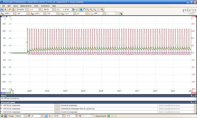The height and width of the screenshot is (118, 197).
Task: Select the window zoom tool
Action: point(88,10)
